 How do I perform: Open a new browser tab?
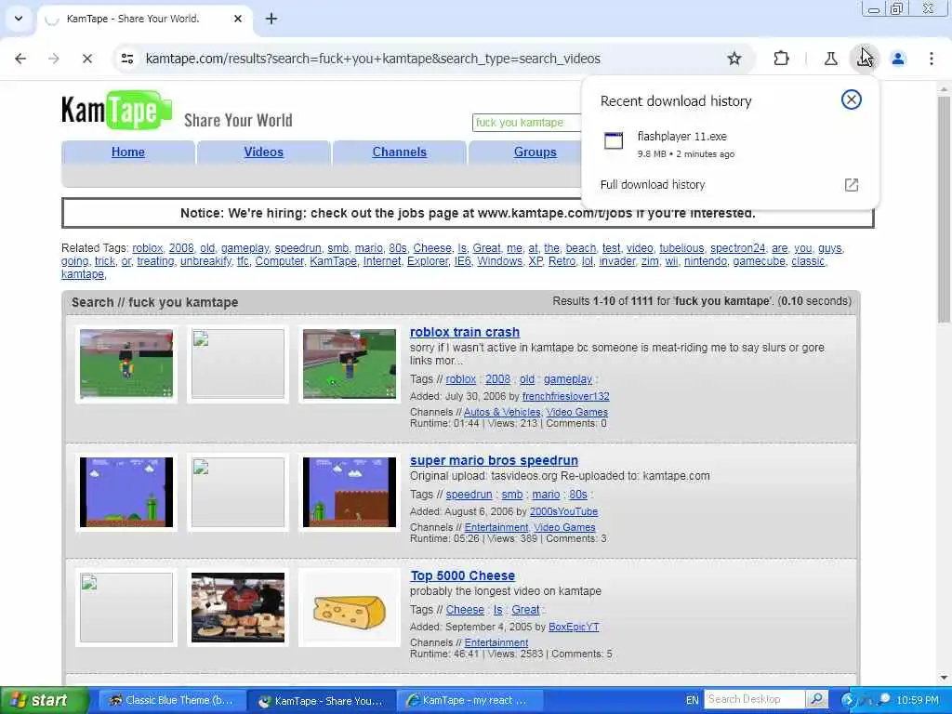[271, 19]
